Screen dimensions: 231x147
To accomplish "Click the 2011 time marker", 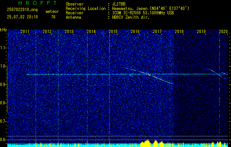I will pos(25,32).
